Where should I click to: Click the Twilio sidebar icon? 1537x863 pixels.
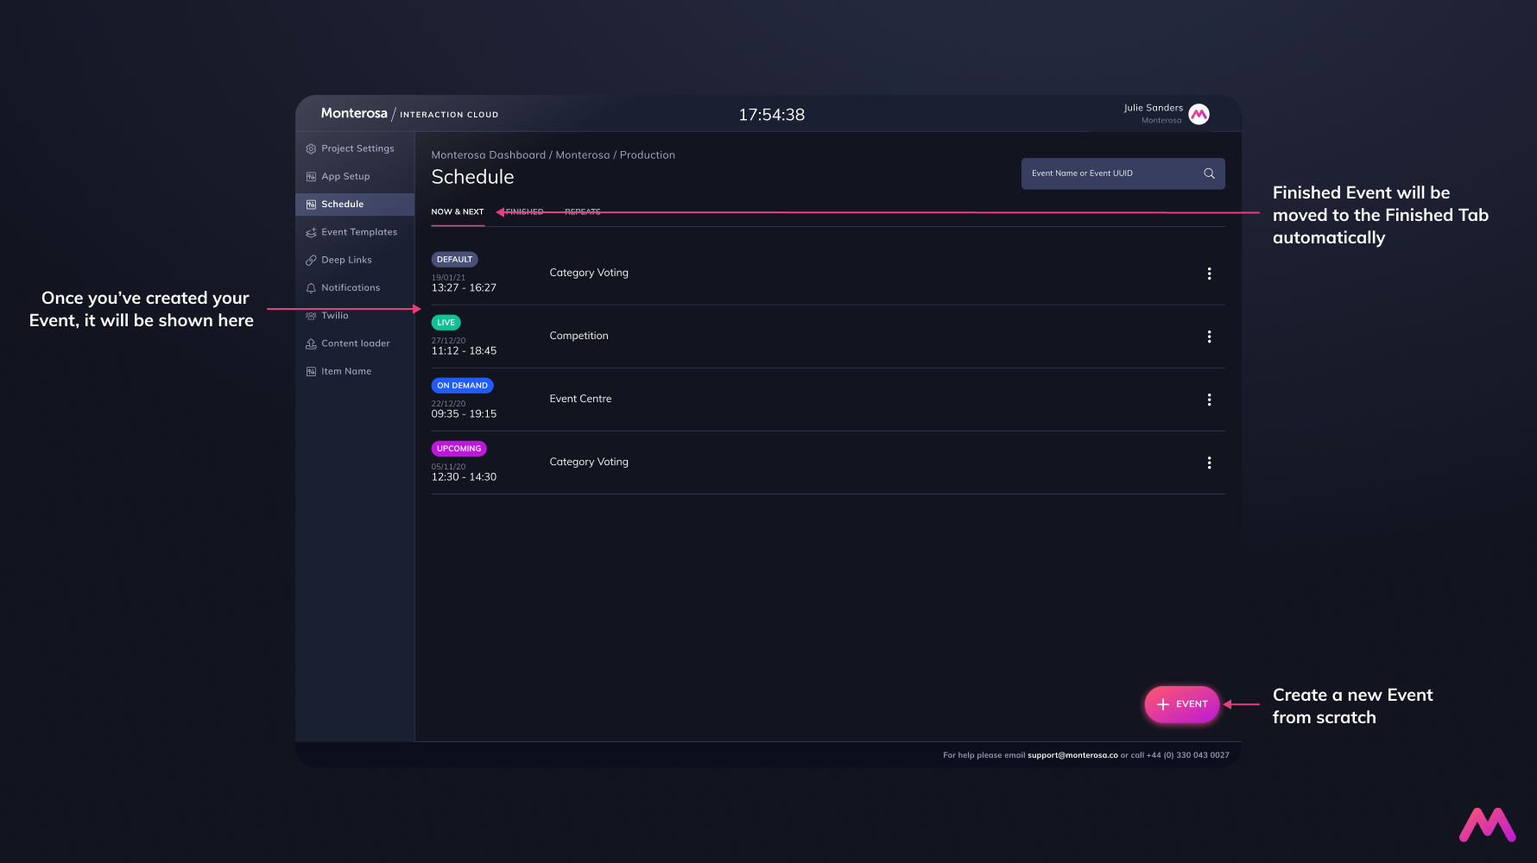tap(311, 316)
